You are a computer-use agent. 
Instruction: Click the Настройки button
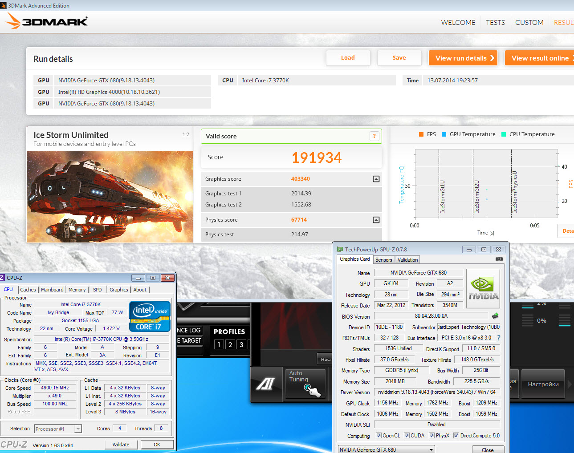(x=543, y=384)
